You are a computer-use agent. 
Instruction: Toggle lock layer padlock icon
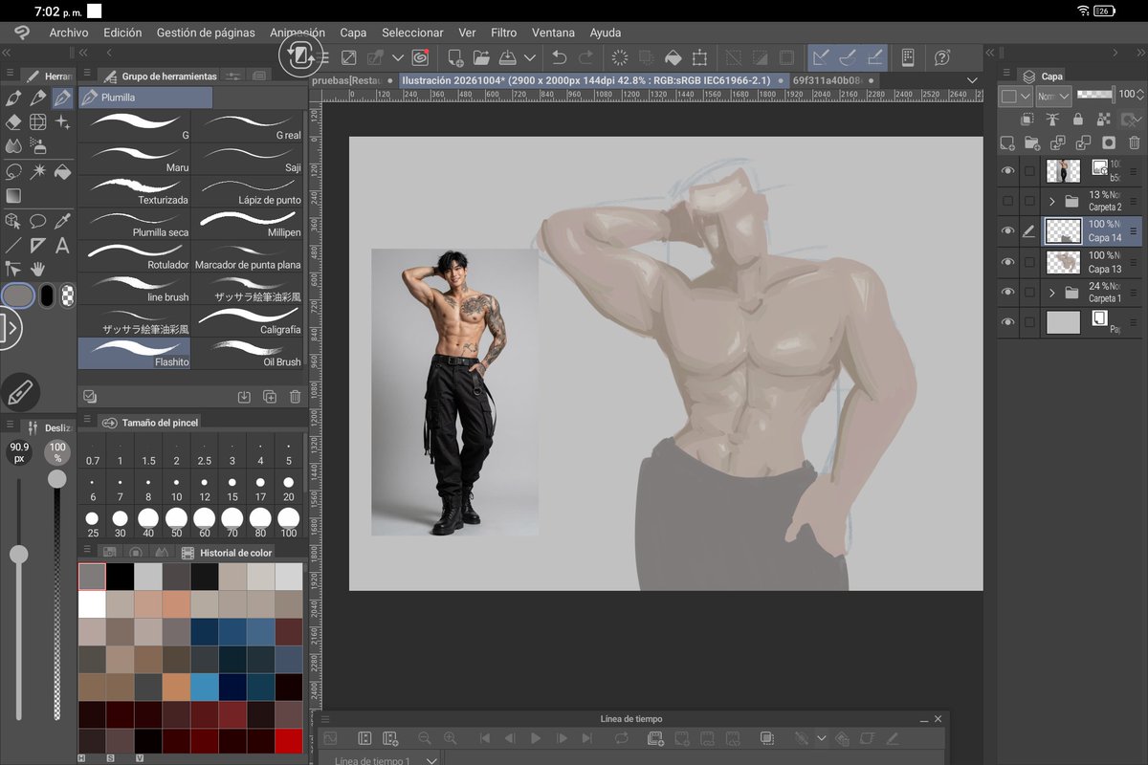(x=1078, y=120)
